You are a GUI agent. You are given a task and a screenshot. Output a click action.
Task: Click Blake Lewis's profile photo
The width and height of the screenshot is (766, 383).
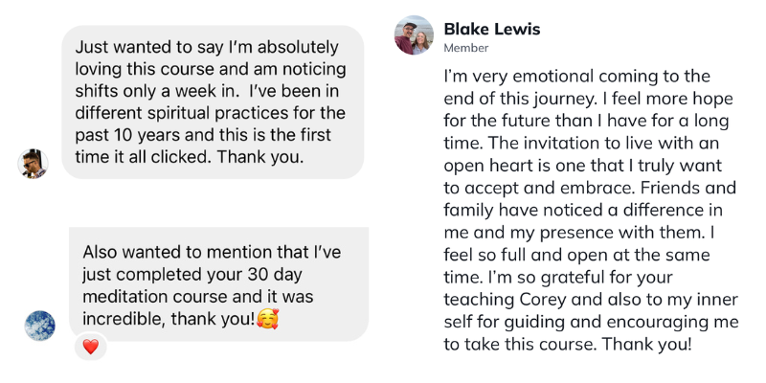(414, 35)
